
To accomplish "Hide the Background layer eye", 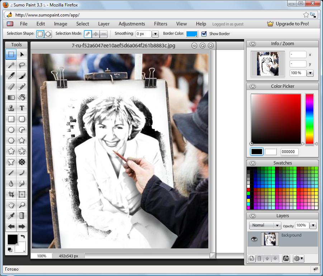I will (x=254, y=239).
